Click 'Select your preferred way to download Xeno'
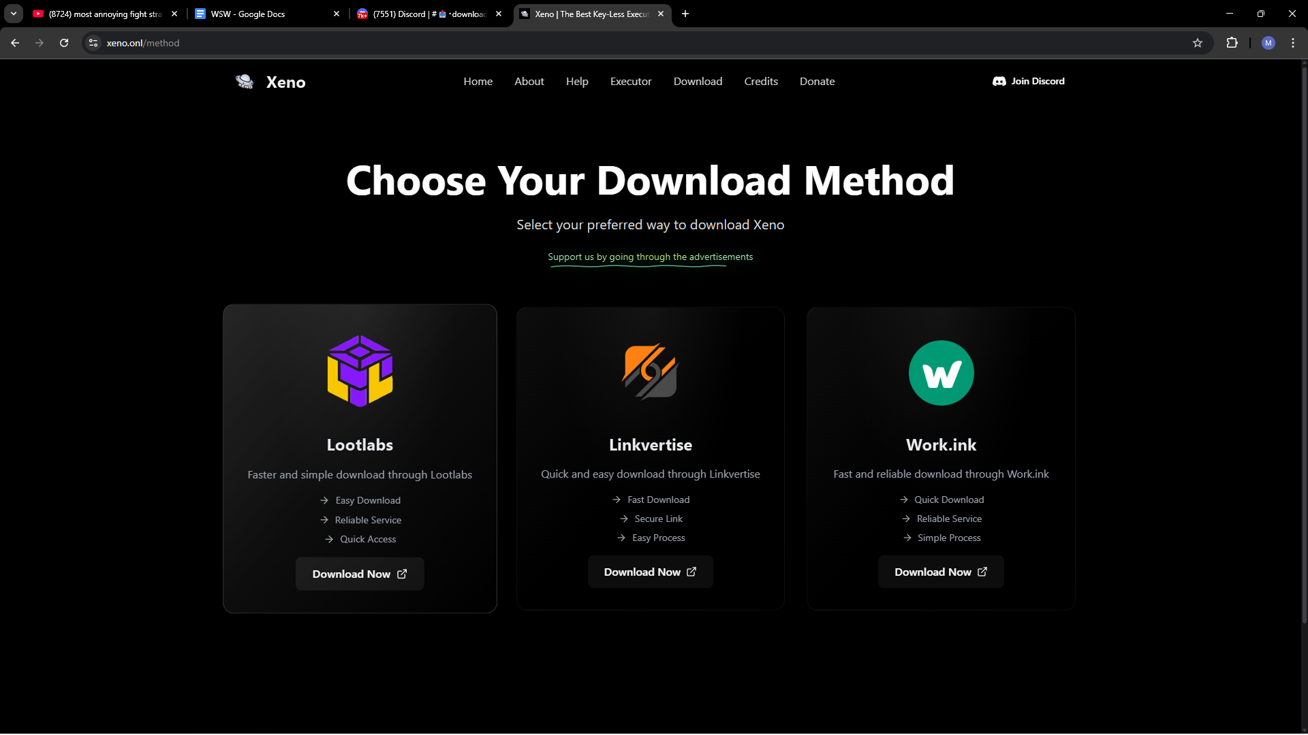The image size is (1308, 735). click(650, 225)
